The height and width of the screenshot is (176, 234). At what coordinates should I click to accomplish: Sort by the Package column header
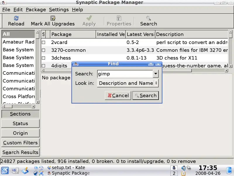pos(73,34)
